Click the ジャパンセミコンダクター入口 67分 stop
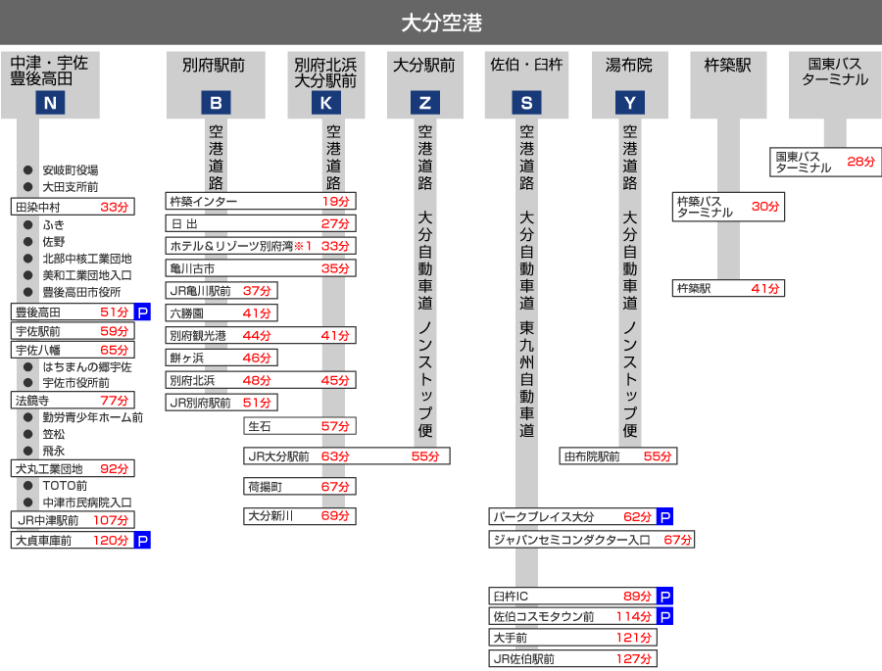This screenshot has width=882, height=671. point(592,540)
